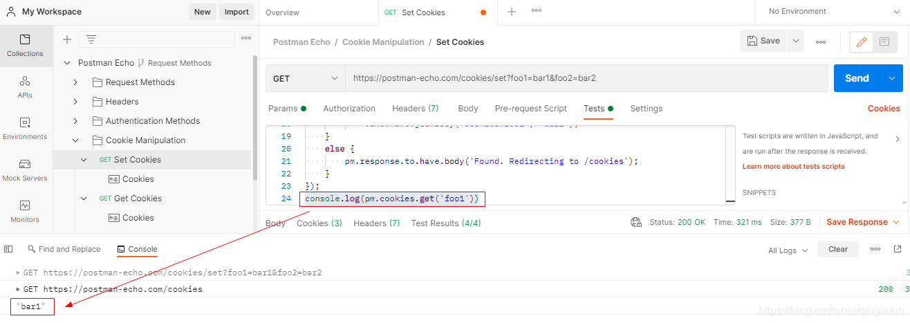Select the request Headers (7) tab

(416, 109)
